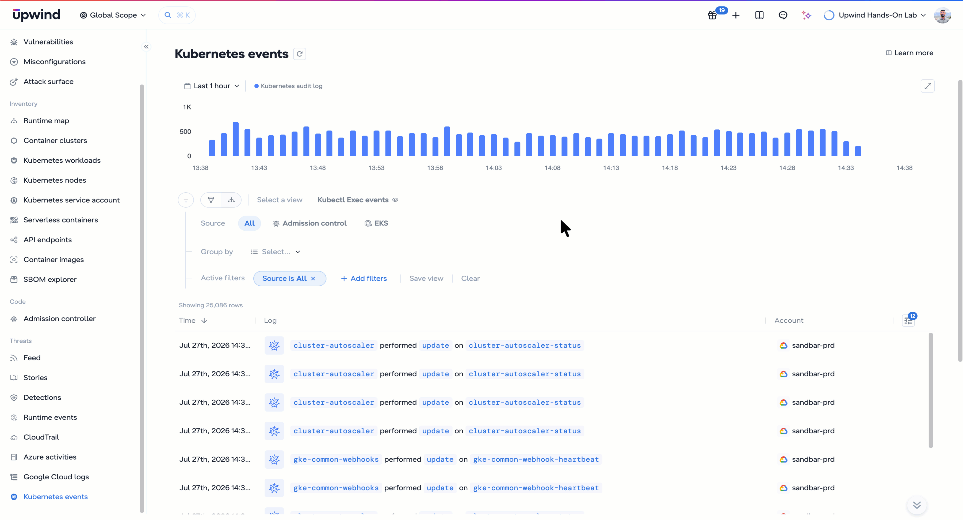Click the events table vertical scrollbar

(930, 390)
